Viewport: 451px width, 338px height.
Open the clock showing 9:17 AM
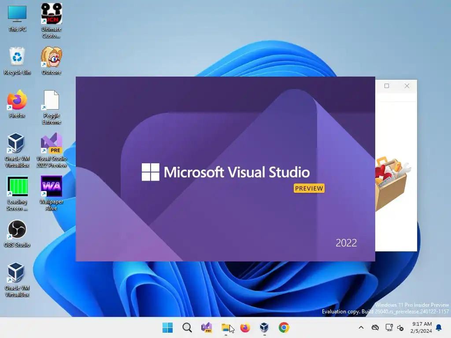(421, 327)
